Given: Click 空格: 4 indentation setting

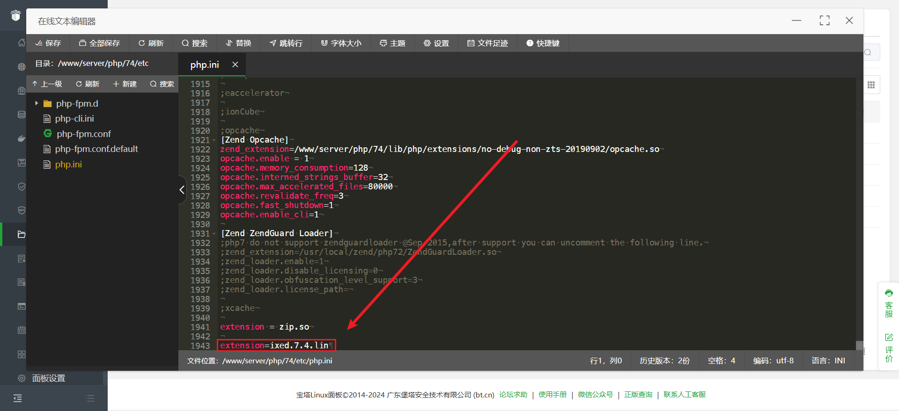Looking at the screenshot, I should point(721,361).
